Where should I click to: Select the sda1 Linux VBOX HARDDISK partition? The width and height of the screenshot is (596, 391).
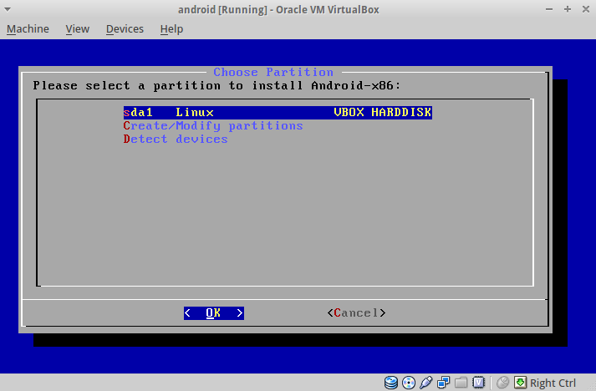click(278, 113)
